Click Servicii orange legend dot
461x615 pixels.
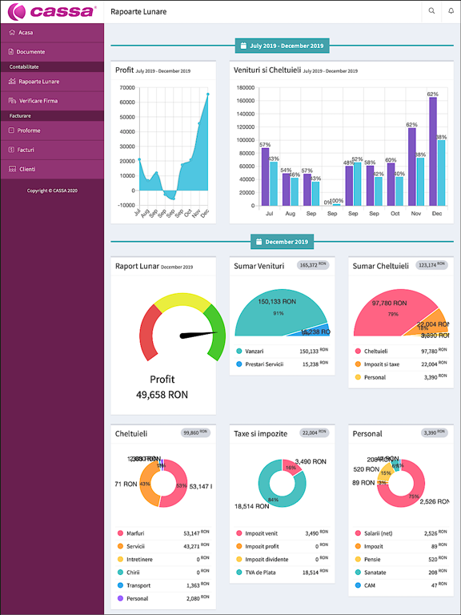120,546
